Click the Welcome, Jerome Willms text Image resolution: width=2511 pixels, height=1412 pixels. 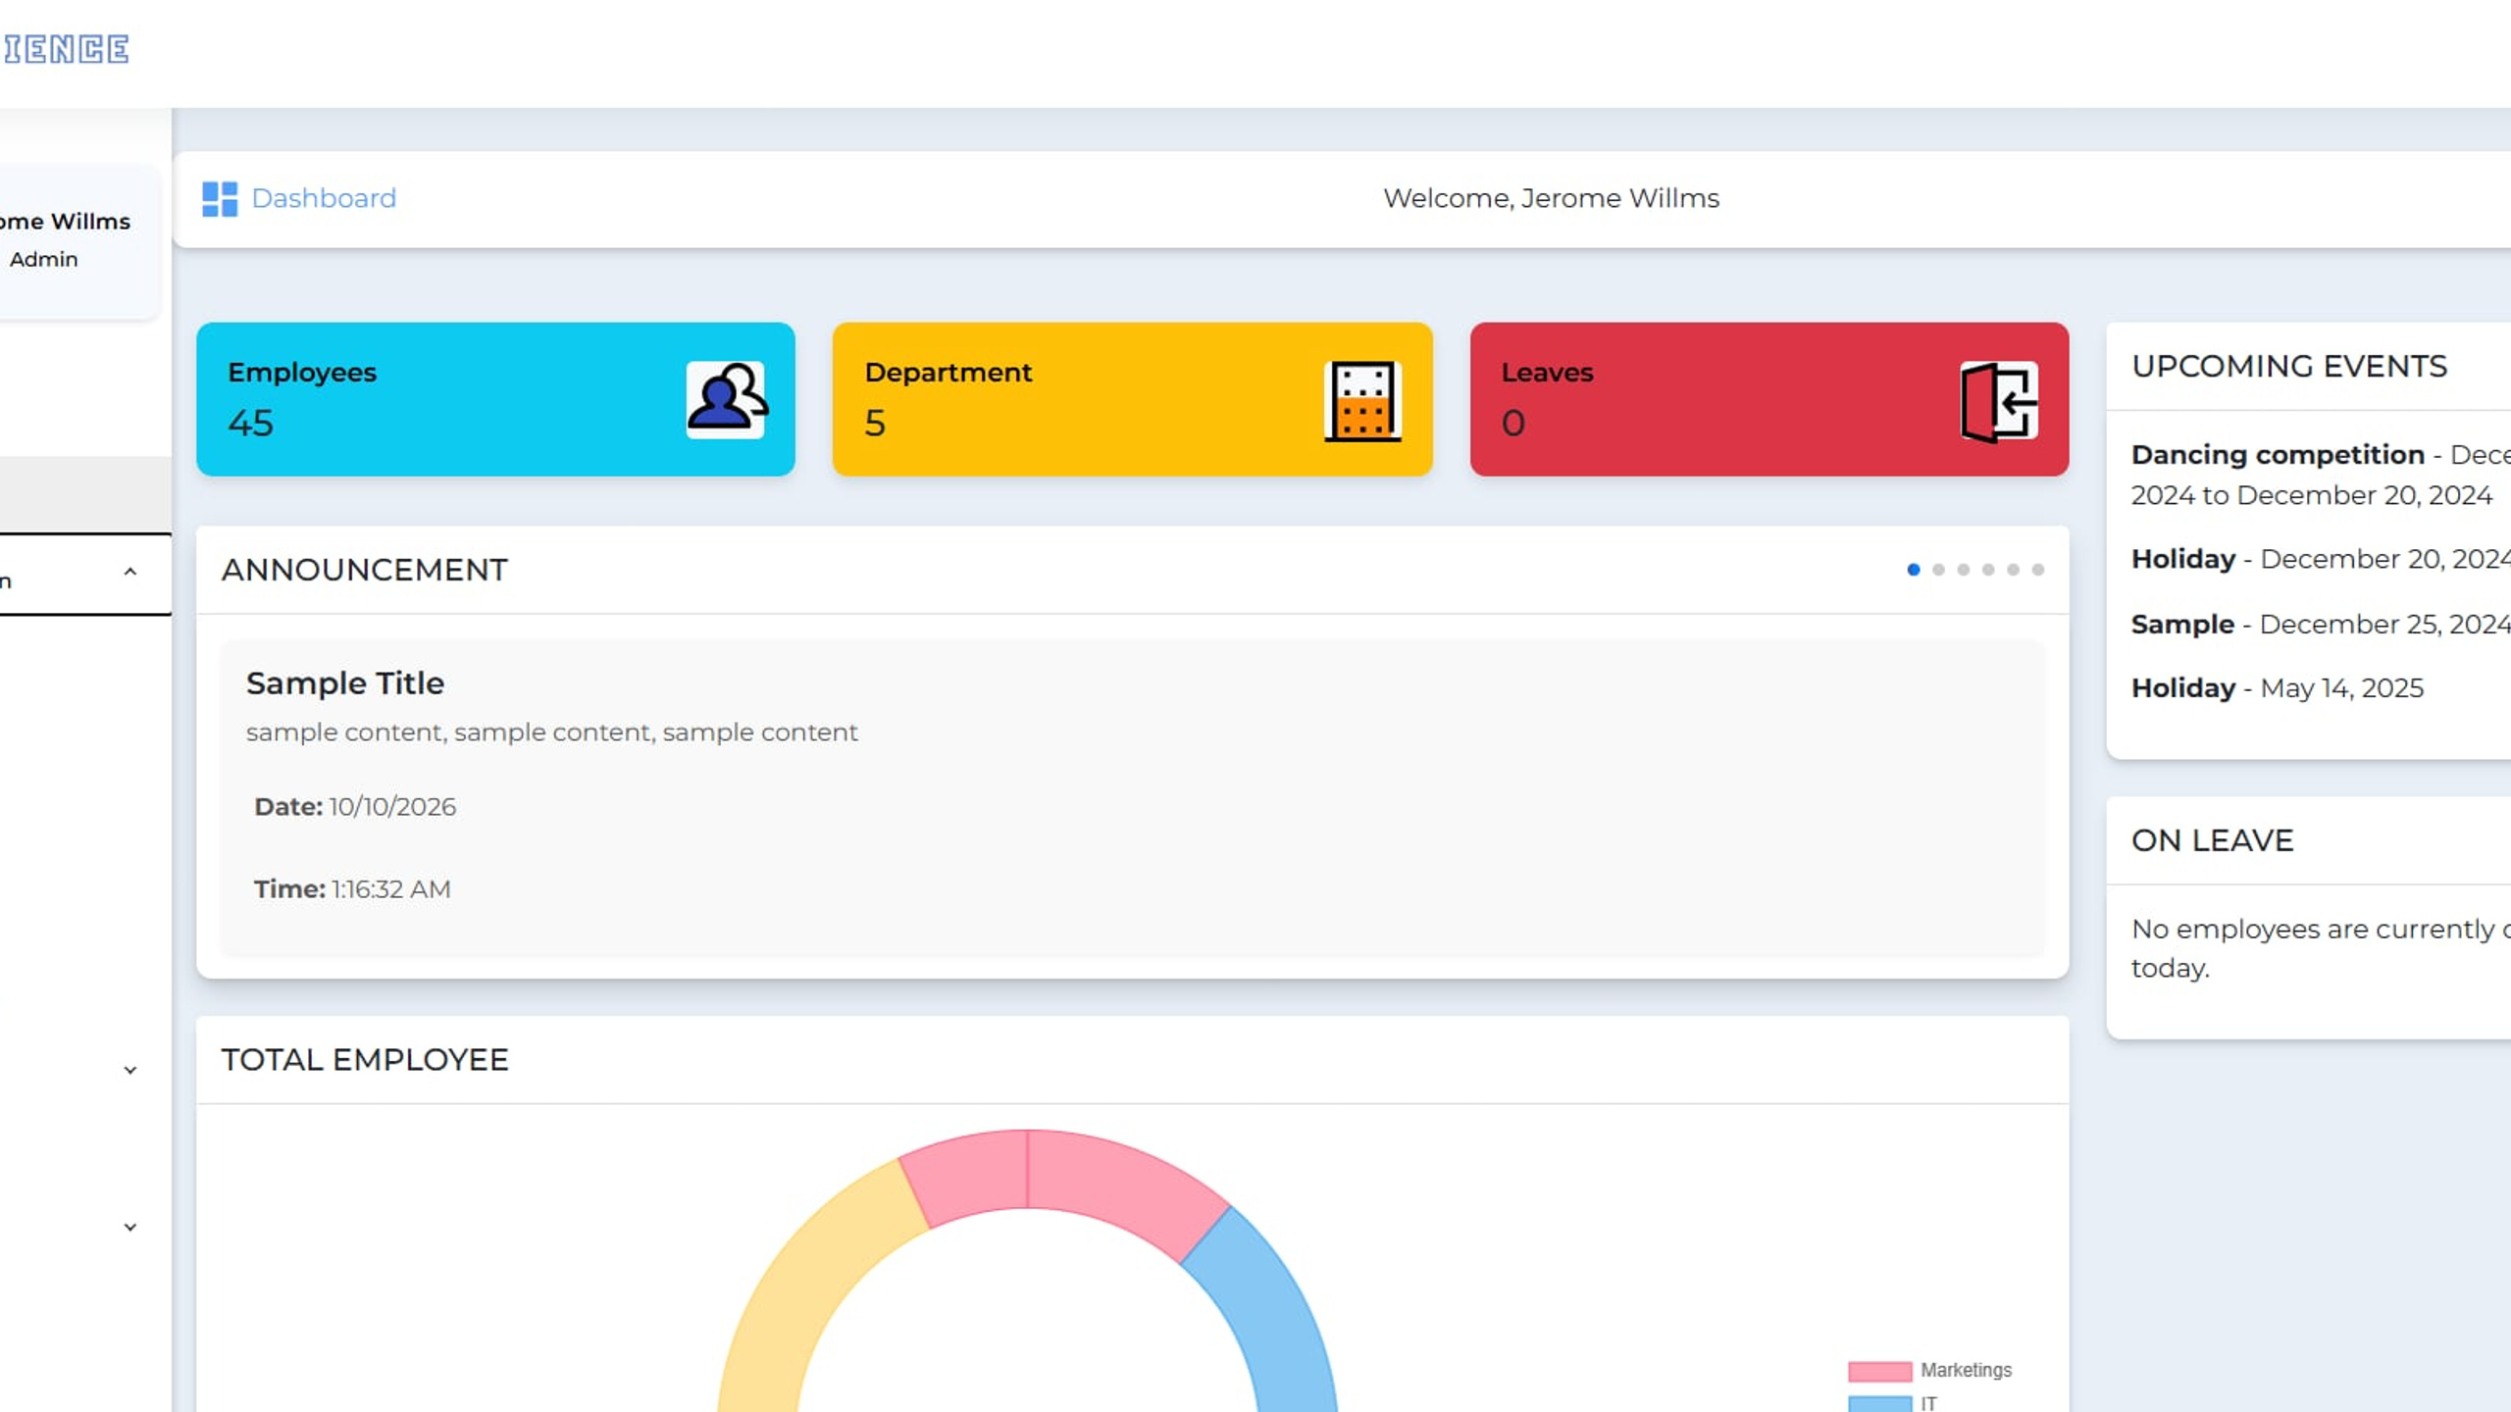pyautogui.click(x=1551, y=198)
